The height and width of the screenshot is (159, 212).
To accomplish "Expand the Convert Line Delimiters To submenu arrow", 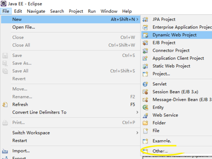I will (137, 112).
